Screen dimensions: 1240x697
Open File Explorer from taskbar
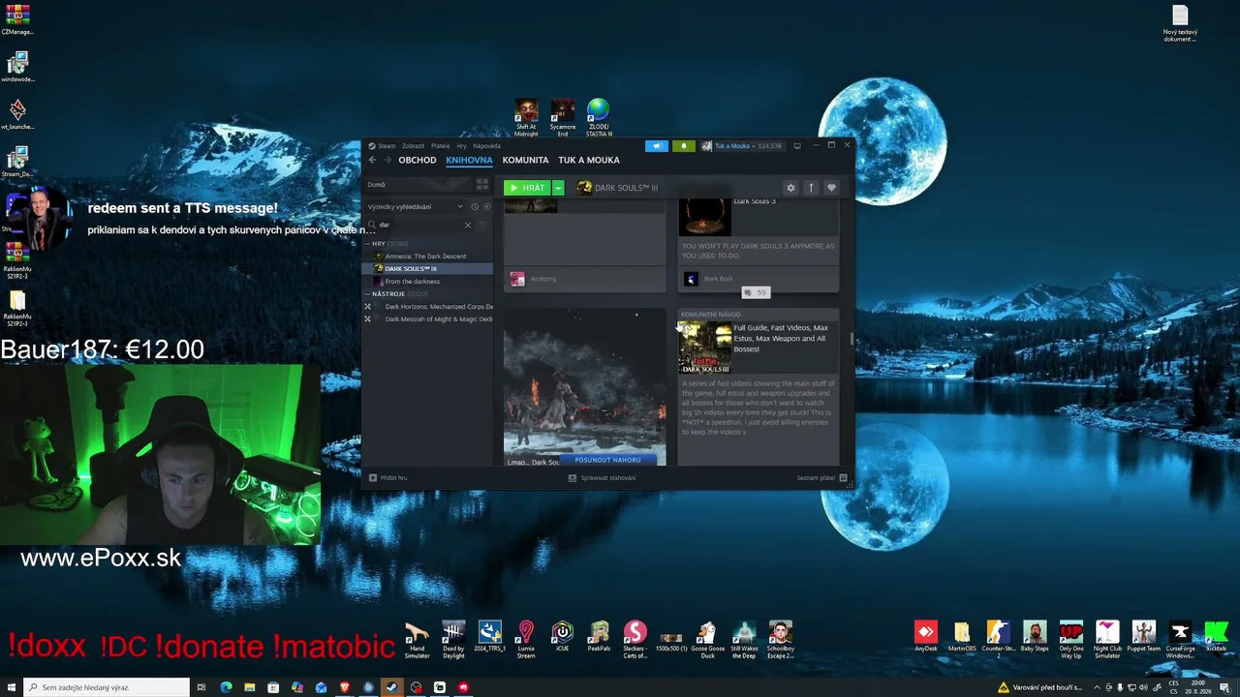(x=250, y=687)
